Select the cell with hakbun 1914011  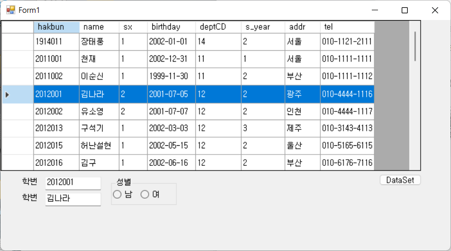click(57, 42)
